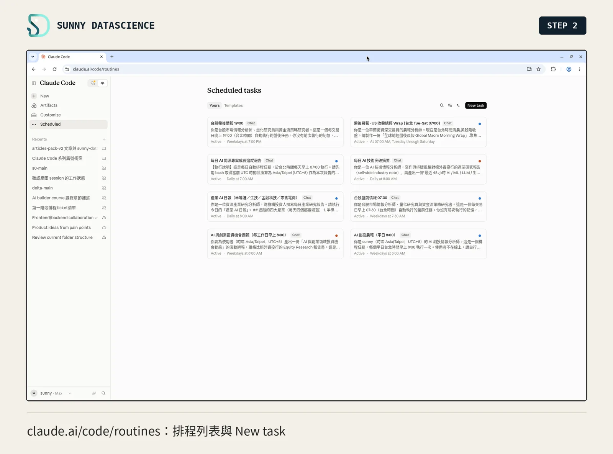The width and height of the screenshot is (613, 454).
Task: Open the sort arrows icon
Action: coord(458,105)
